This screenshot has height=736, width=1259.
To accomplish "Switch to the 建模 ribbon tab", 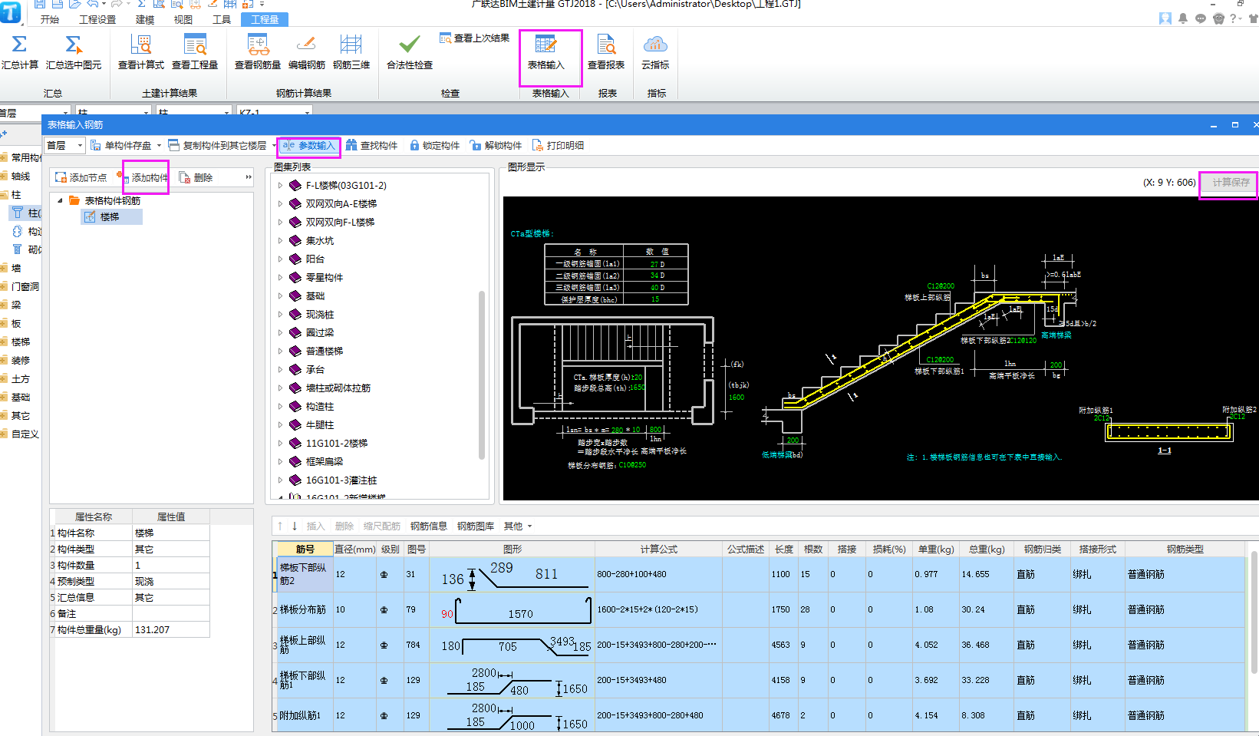I will [145, 19].
